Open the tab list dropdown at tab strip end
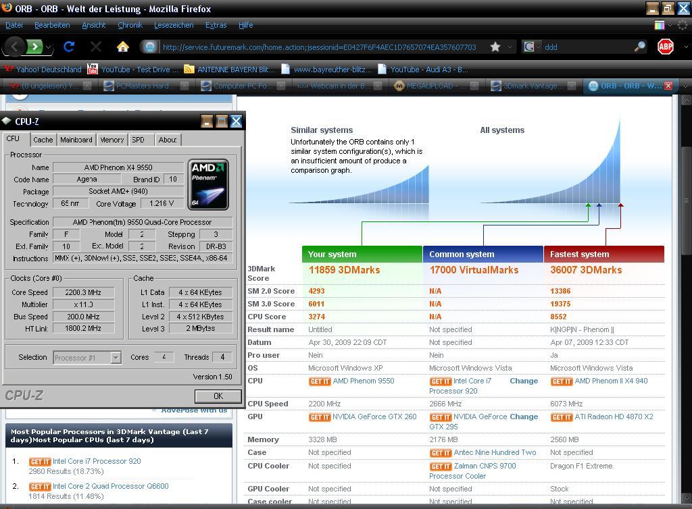Viewport: 692px width, 509px height. click(x=685, y=86)
